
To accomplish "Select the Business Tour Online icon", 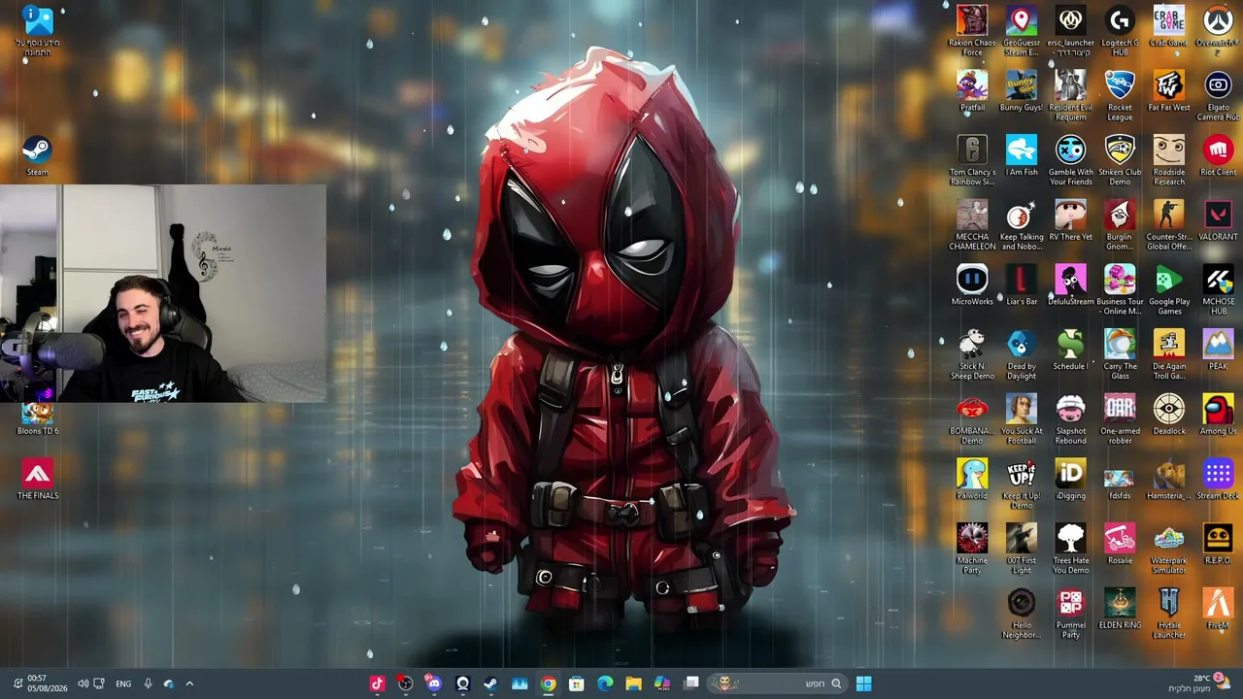I will coord(1120,289).
